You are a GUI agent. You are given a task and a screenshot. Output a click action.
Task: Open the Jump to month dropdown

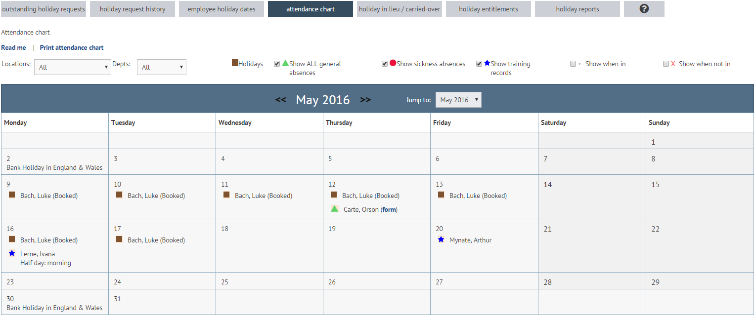458,99
